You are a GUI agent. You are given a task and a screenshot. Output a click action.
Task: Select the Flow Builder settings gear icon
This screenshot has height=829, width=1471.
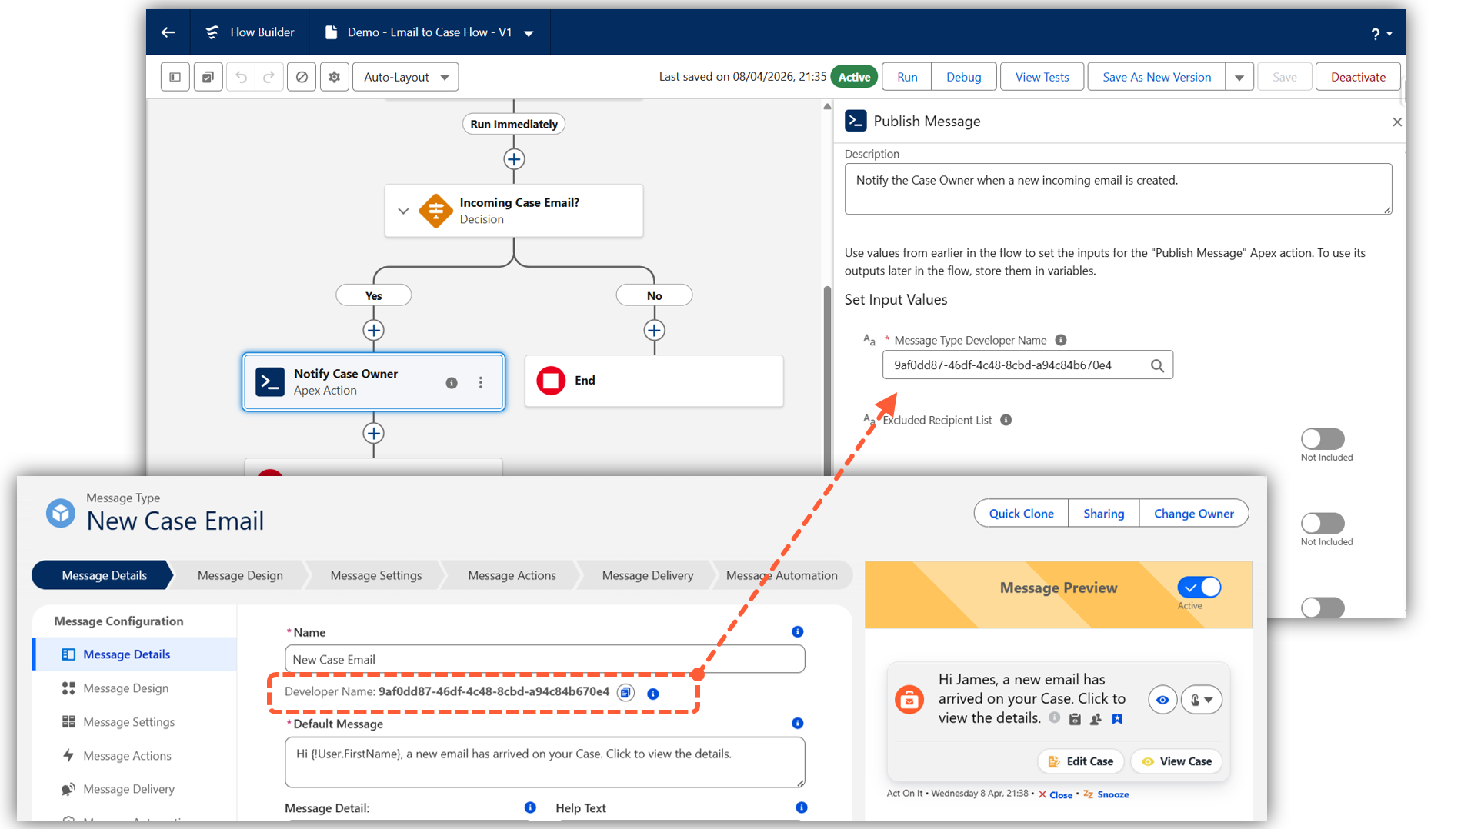(334, 76)
